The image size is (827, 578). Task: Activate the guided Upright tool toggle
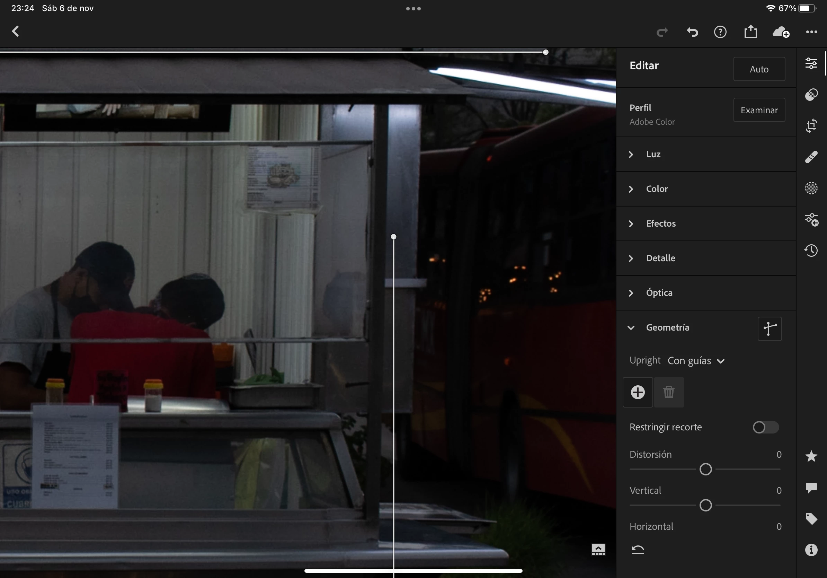point(770,328)
